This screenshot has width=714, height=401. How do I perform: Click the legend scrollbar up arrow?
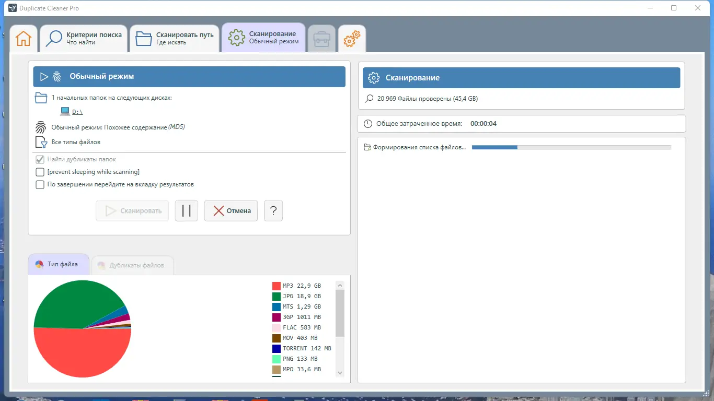point(340,285)
